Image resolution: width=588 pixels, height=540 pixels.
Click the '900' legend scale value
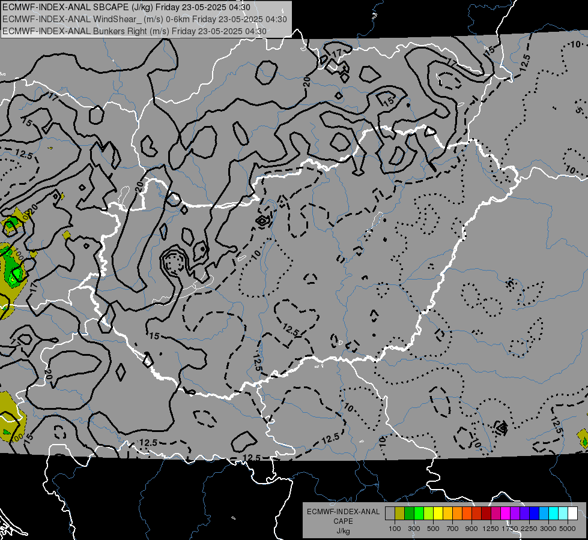click(x=471, y=529)
